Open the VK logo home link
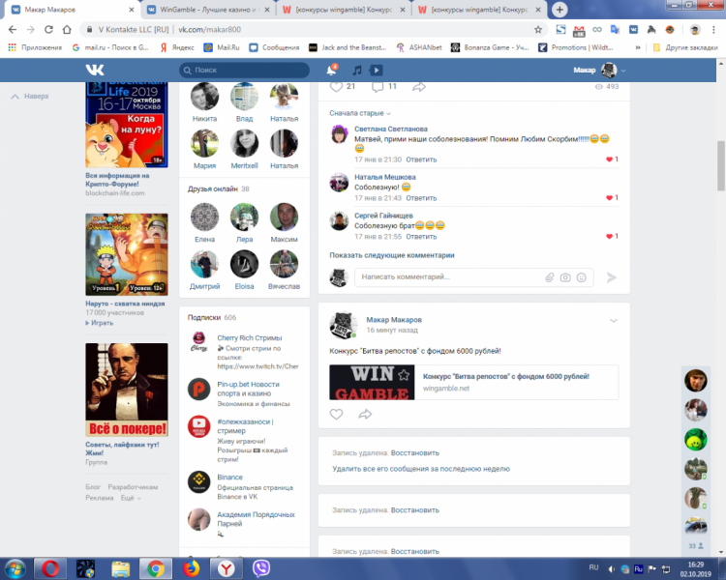Image resolution: width=726 pixels, height=580 pixels. (x=95, y=70)
